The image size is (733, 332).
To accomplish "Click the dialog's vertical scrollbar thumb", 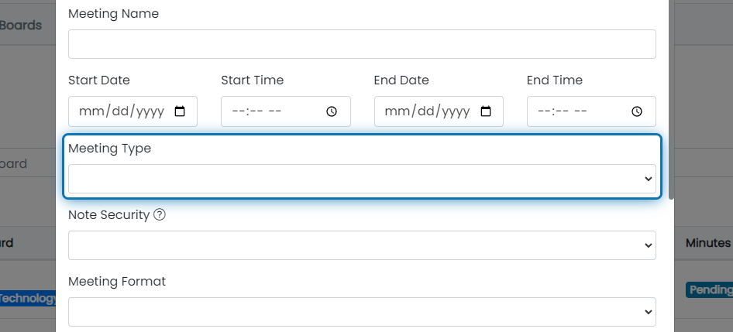I will point(671,100).
